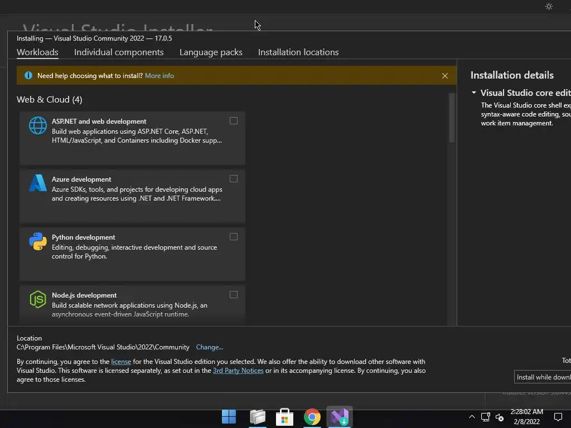The width and height of the screenshot is (571, 428).
Task: Open Windows Start menu from taskbar
Action: point(229,417)
